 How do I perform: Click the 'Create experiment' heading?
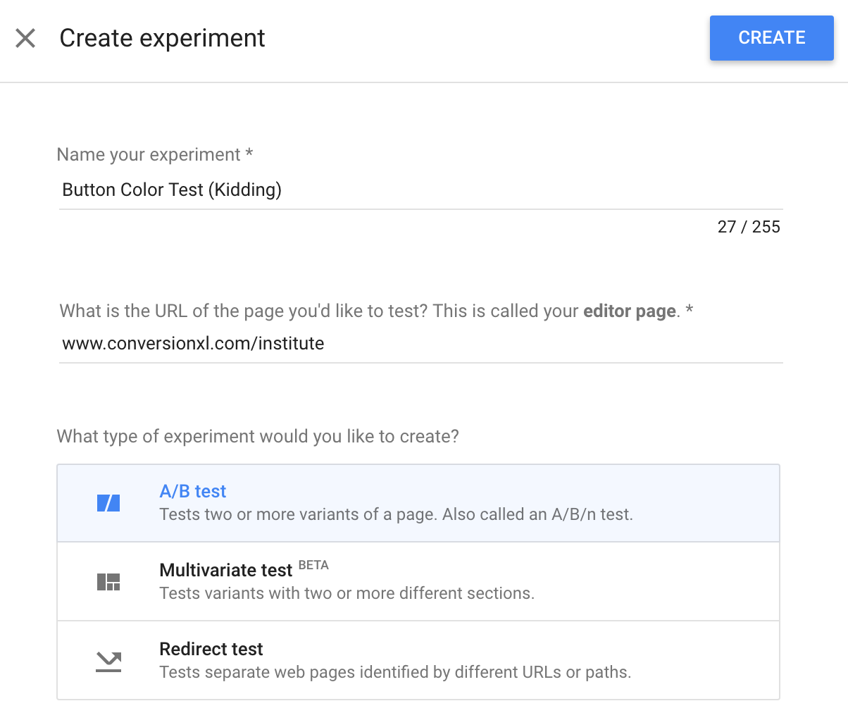[162, 38]
